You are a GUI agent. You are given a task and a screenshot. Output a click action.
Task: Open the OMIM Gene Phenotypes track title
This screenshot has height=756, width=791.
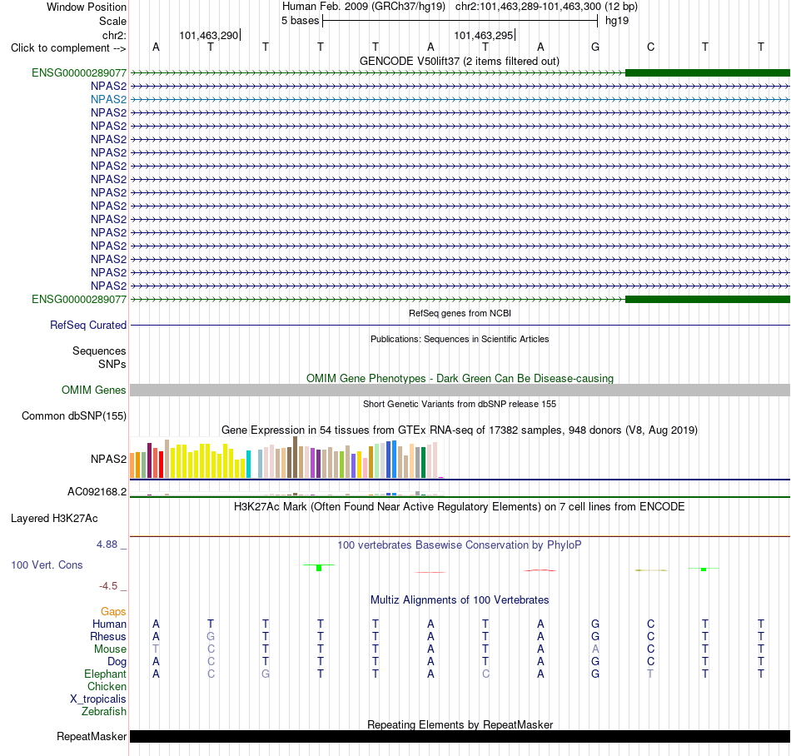(460, 378)
